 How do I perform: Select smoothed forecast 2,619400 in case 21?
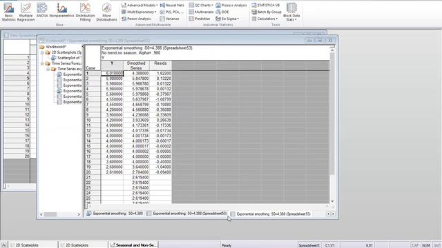tap(136, 178)
